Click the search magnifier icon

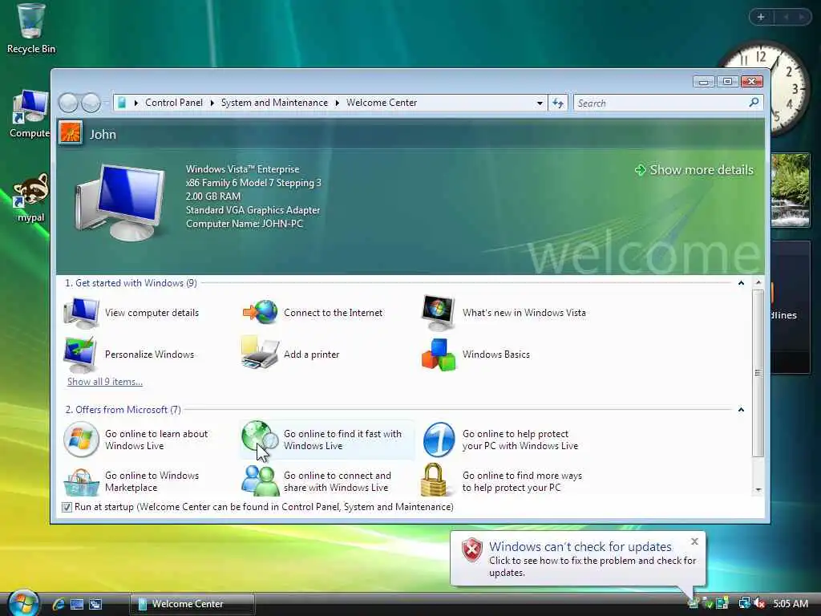[754, 103]
